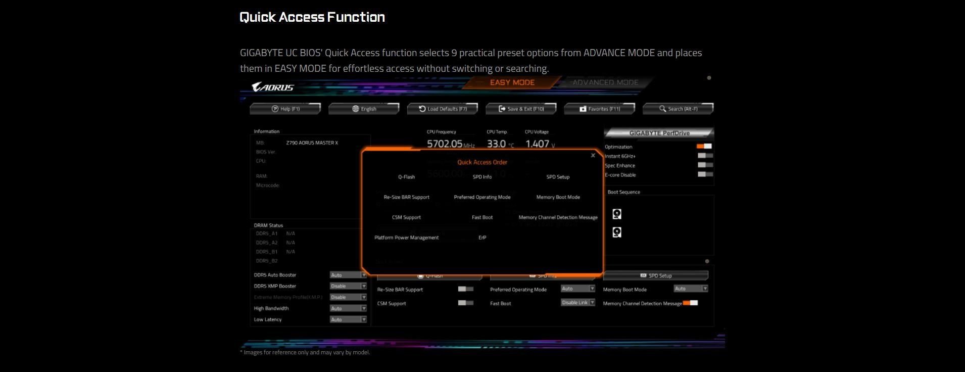Select SPD Info in Quick Access Order
The width and height of the screenshot is (965, 372).
482,177
